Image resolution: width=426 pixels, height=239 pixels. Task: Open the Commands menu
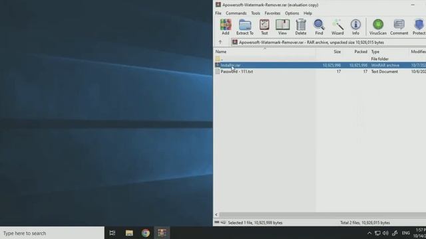click(236, 13)
